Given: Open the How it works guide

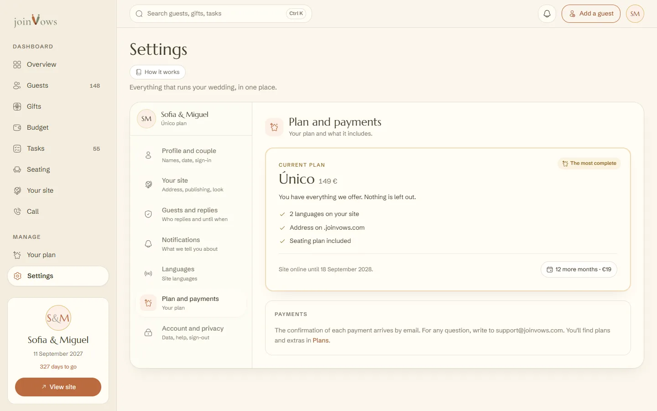Looking at the screenshot, I should point(157,72).
